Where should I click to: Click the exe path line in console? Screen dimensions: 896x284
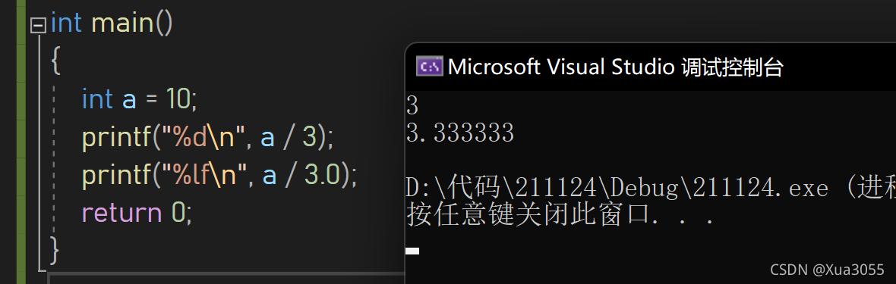(651, 188)
